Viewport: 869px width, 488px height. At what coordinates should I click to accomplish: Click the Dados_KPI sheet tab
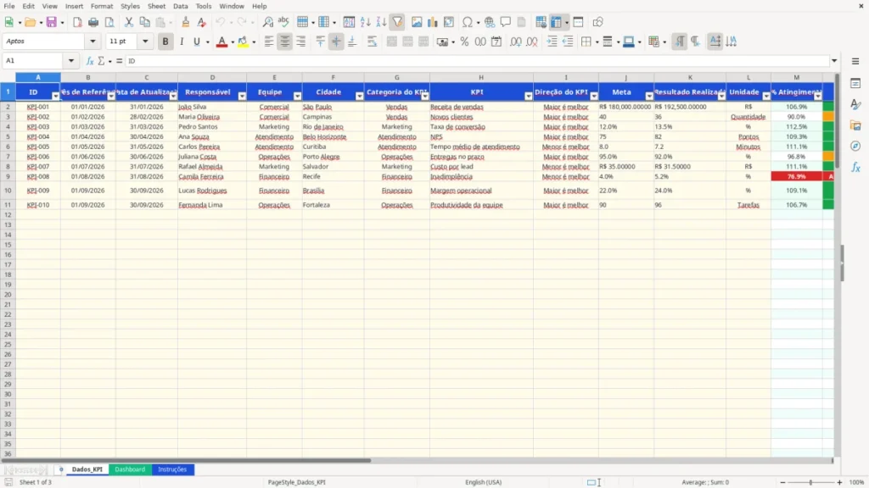coord(87,469)
